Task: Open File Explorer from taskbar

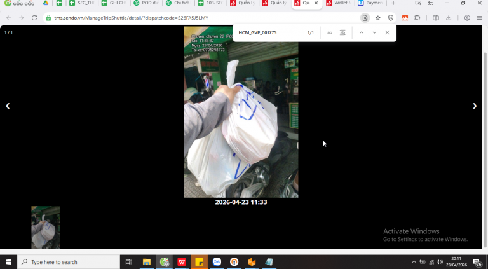Action: tap(147, 262)
